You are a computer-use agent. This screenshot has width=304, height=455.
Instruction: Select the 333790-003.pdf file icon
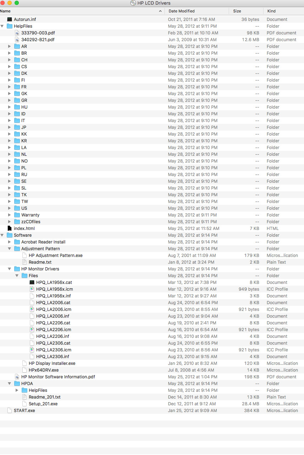click(x=17, y=33)
